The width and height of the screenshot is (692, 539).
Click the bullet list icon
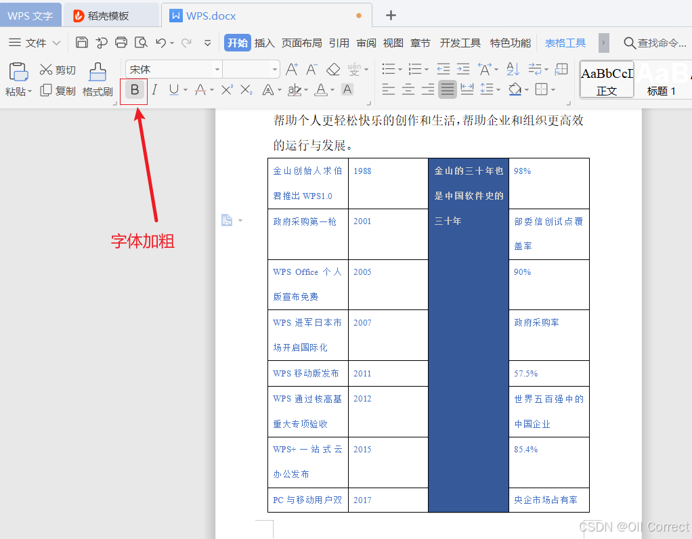coord(389,69)
